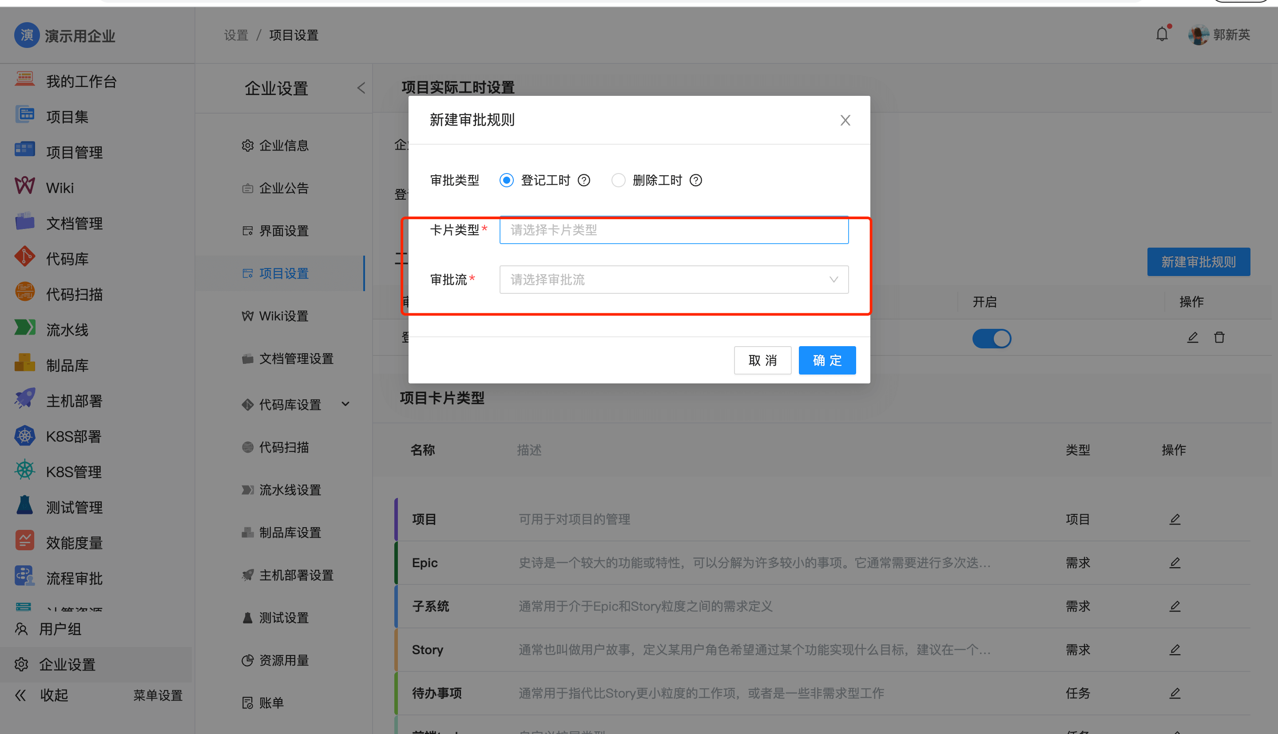This screenshot has height=734, width=1278.
Task: Click edit icon for Epic card type
Action: tap(1175, 563)
